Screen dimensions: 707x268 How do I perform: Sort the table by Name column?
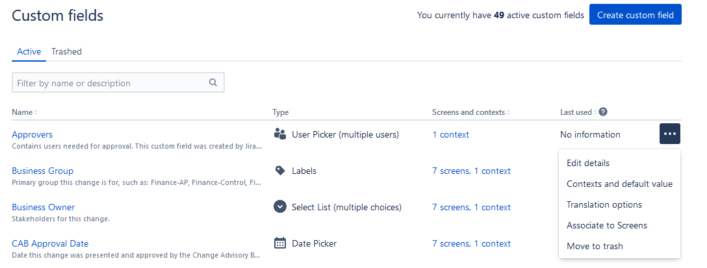coord(24,112)
